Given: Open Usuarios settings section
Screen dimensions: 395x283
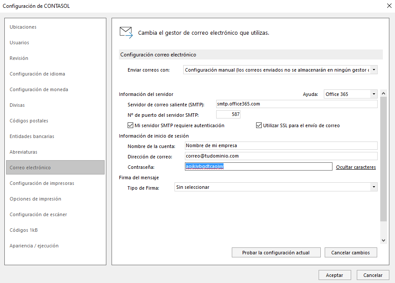Looking at the screenshot, I should tap(19, 43).
